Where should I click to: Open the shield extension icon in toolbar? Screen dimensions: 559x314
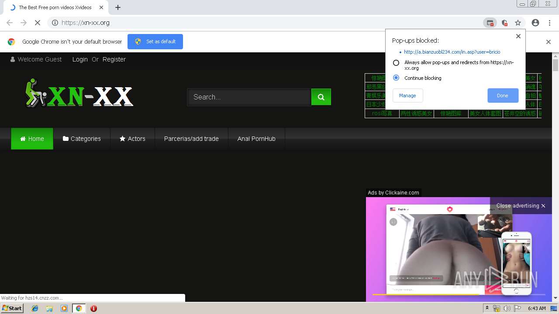pyautogui.click(x=504, y=23)
